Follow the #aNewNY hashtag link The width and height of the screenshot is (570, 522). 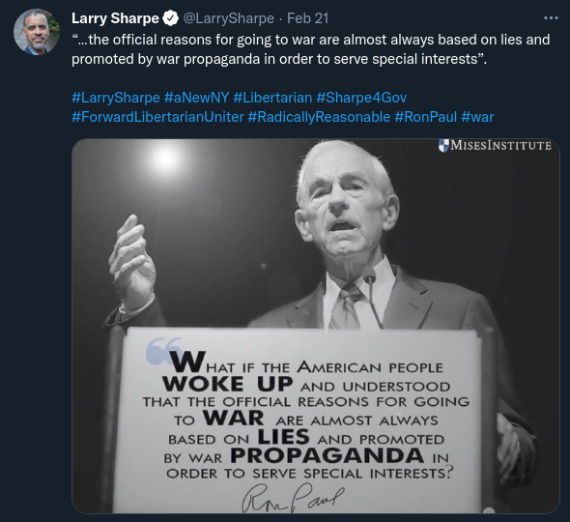(196, 98)
